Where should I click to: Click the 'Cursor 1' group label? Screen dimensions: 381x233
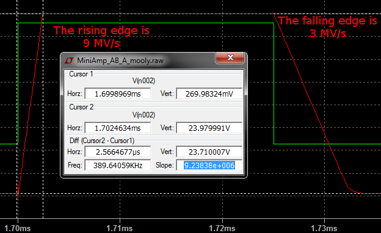81,74
